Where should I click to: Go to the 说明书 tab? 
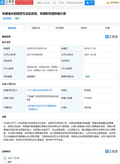pos(84,28)
